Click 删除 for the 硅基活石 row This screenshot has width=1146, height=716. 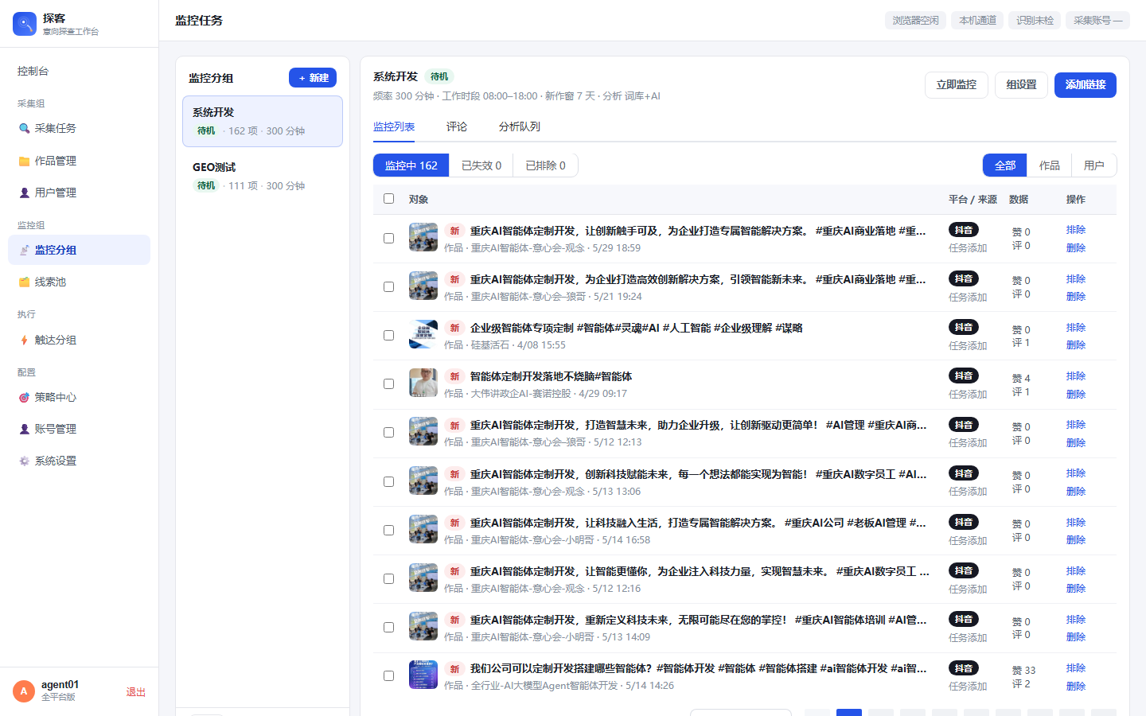coord(1076,345)
